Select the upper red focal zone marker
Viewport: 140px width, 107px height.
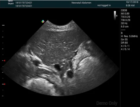[4, 61]
